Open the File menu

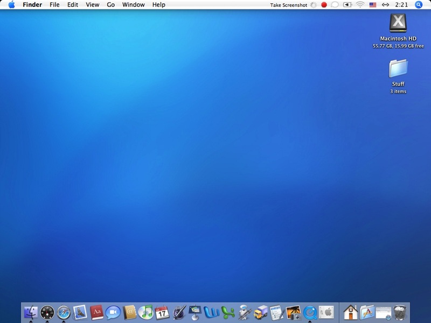click(x=54, y=5)
